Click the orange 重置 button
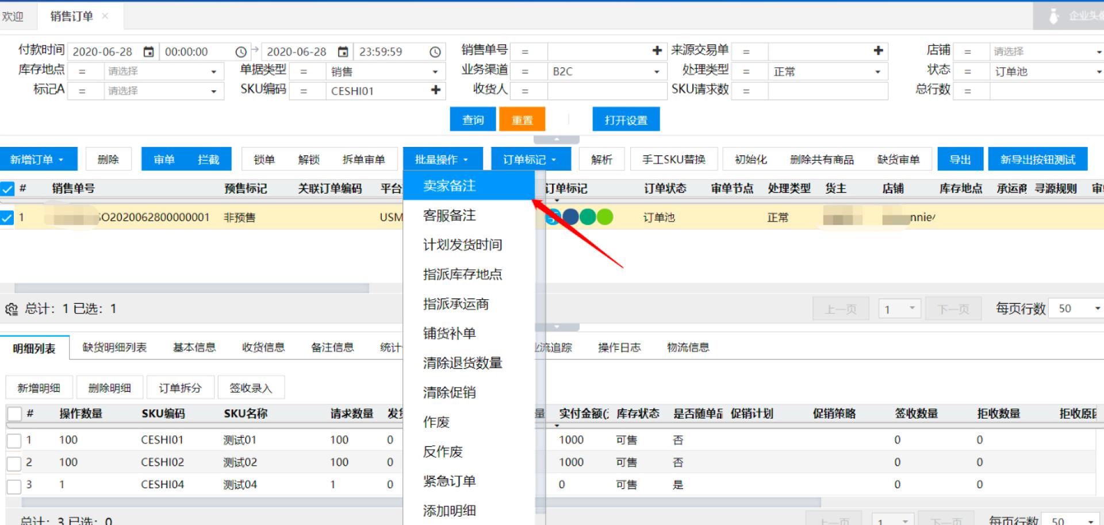The width and height of the screenshot is (1104, 525). (522, 120)
